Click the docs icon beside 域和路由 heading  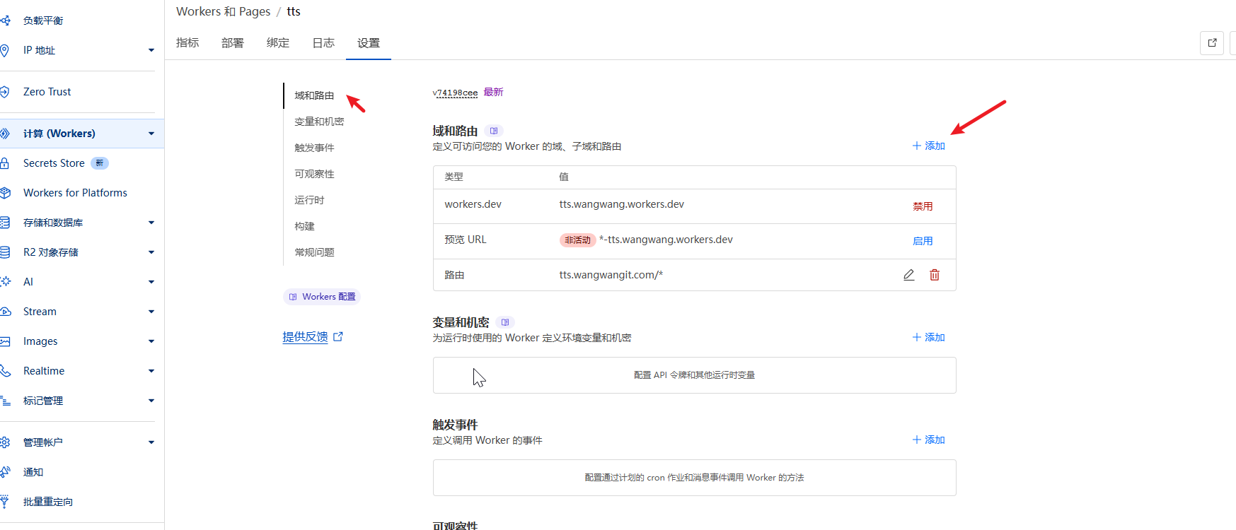494,131
